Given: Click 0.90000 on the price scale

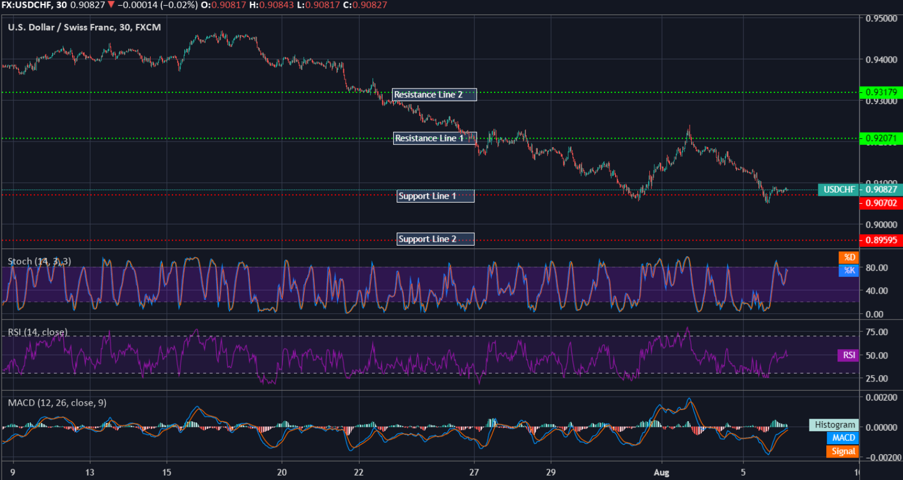Looking at the screenshot, I should pyautogui.click(x=881, y=224).
